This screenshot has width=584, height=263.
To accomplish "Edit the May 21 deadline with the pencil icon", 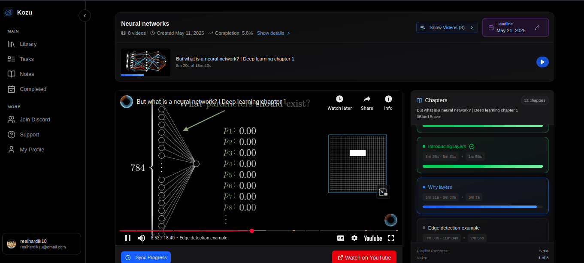I will click(537, 27).
